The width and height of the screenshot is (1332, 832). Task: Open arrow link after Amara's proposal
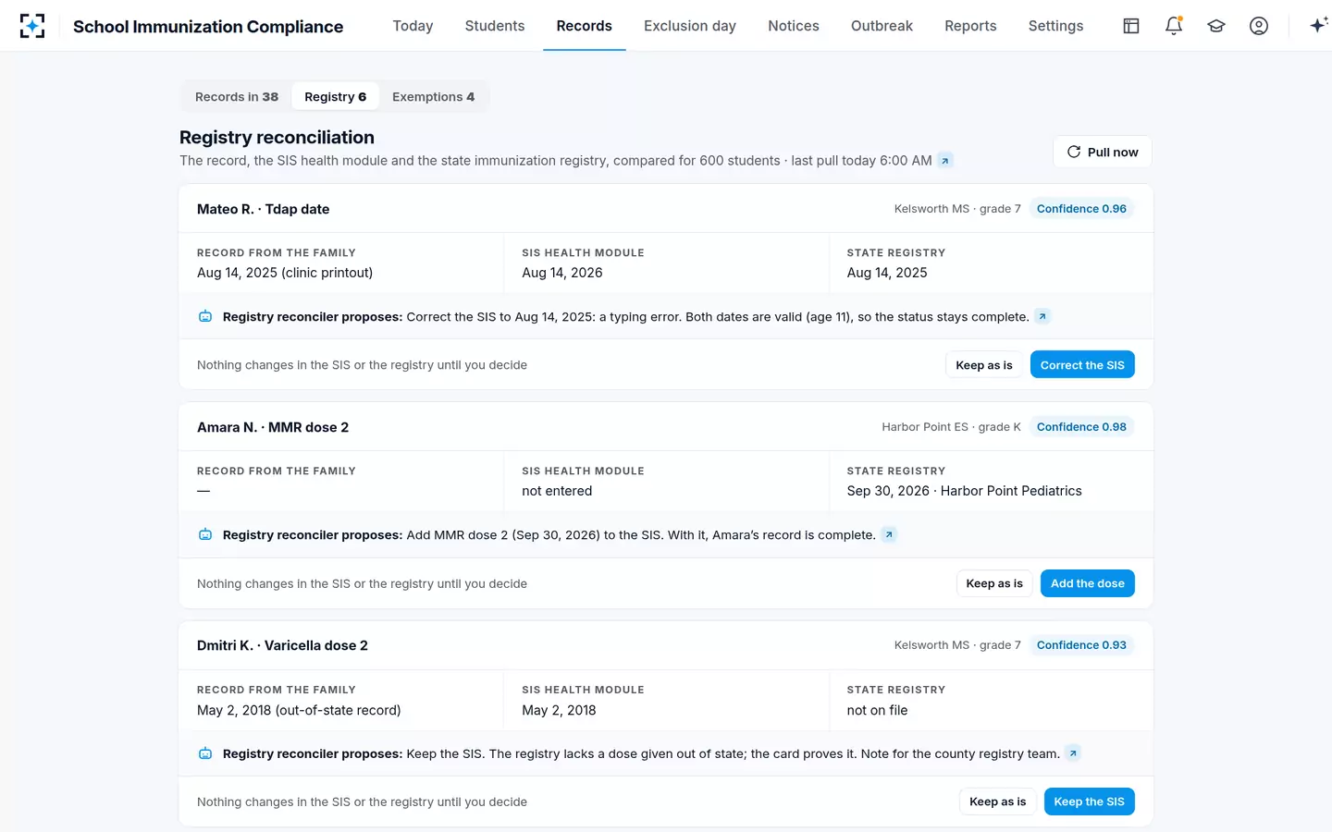tap(889, 535)
